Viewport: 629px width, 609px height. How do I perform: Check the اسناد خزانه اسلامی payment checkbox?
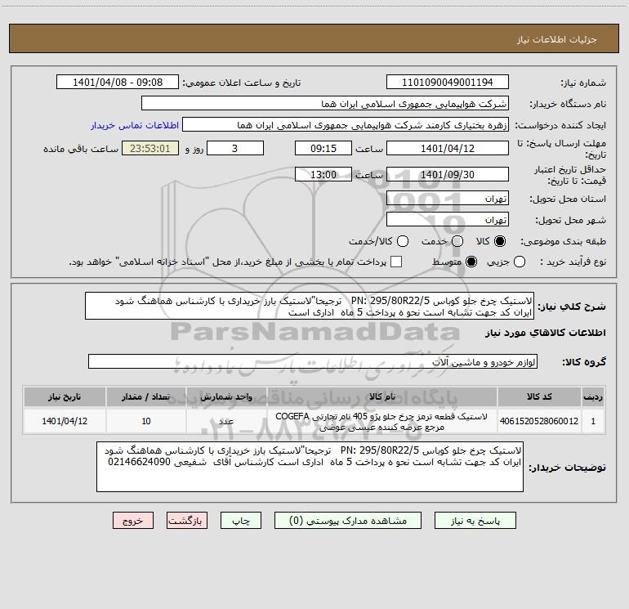[x=396, y=262]
